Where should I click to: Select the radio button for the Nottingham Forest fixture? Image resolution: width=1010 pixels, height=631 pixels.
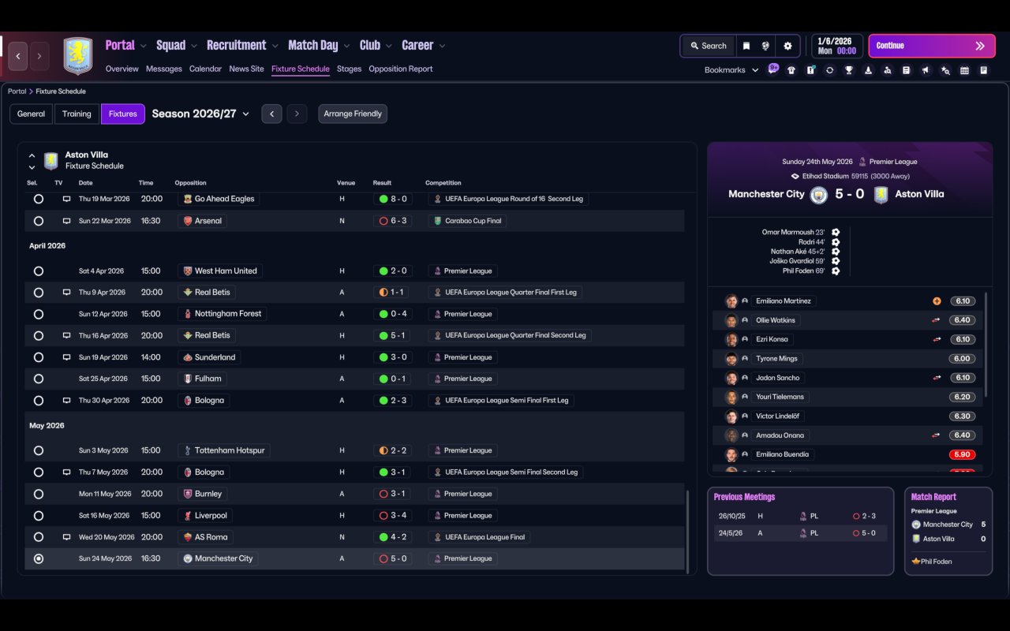coord(39,314)
